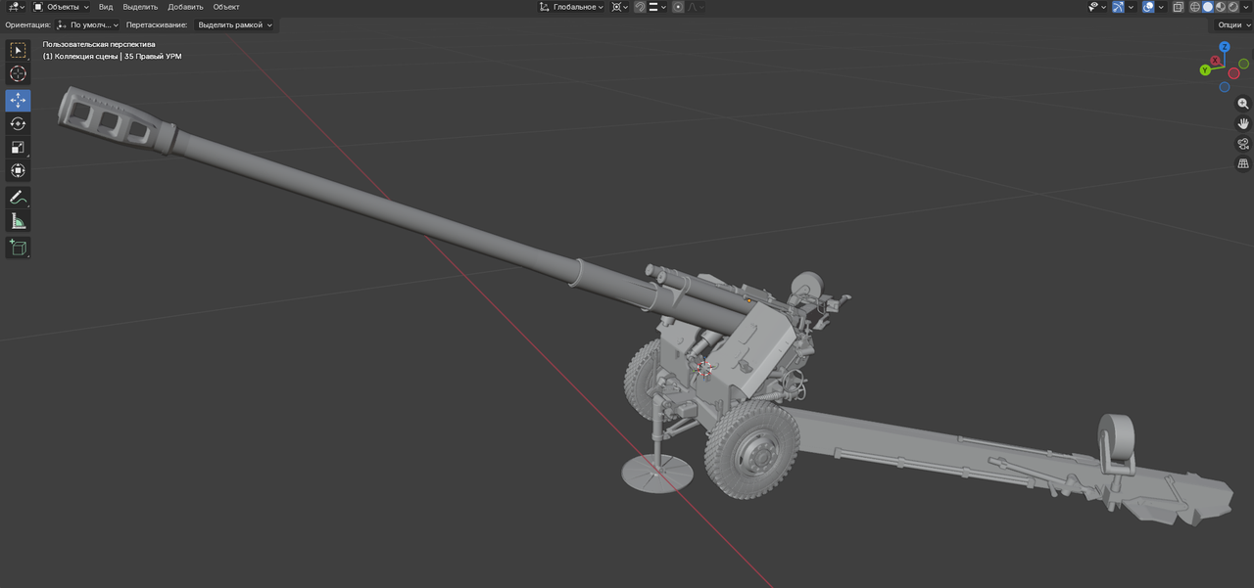The image size is (1254, 588).
Task: Toggle X-ray mode
Action: [1179, 7]
